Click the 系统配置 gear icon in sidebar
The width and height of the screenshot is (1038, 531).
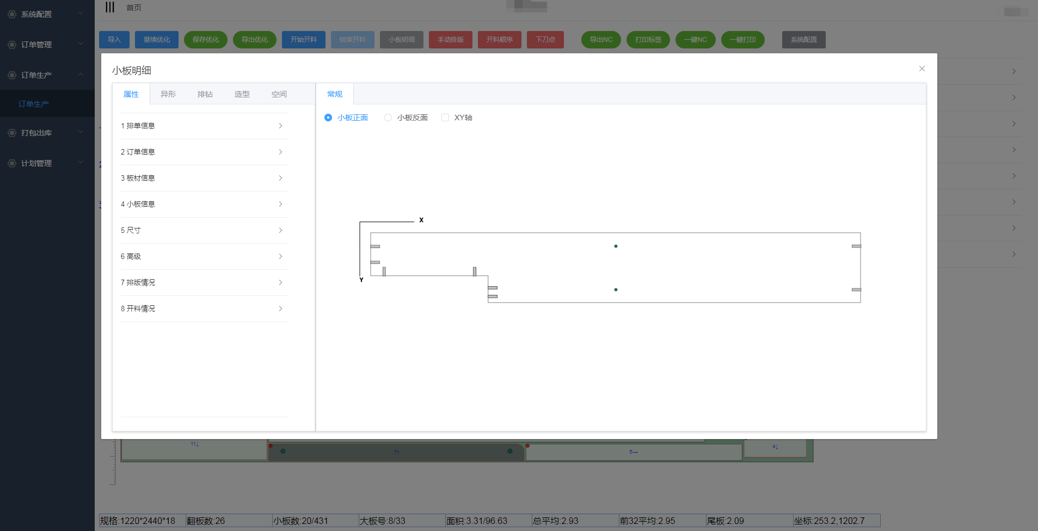click(12, 14)
